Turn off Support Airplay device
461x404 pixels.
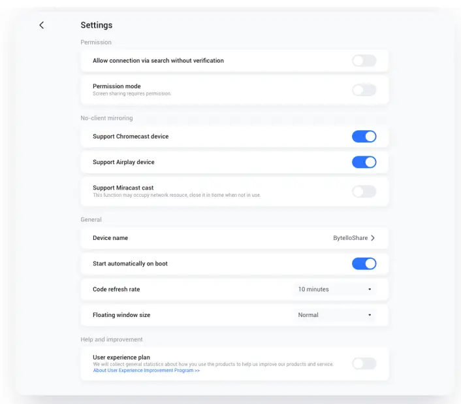(x=364, y=162)
